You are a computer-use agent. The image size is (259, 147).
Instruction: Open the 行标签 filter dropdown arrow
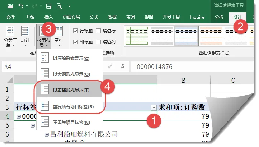click(x=154, y=107)
